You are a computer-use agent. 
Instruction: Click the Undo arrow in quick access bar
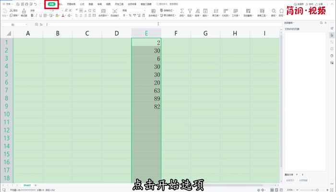tap(35, 4)
